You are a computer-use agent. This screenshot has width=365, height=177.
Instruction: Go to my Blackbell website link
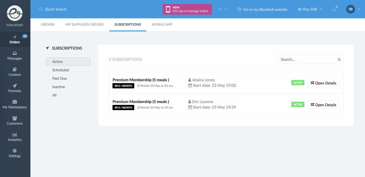(266, 10)
